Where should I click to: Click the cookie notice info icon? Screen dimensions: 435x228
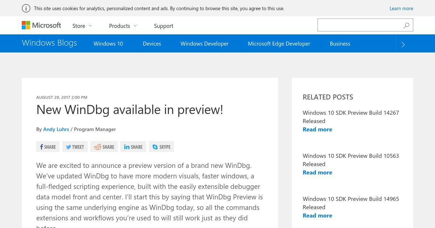coord(26,8)
